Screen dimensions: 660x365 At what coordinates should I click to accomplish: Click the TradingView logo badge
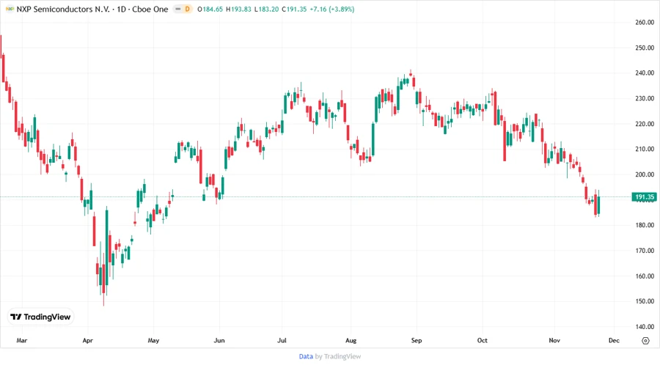point(41,317)
